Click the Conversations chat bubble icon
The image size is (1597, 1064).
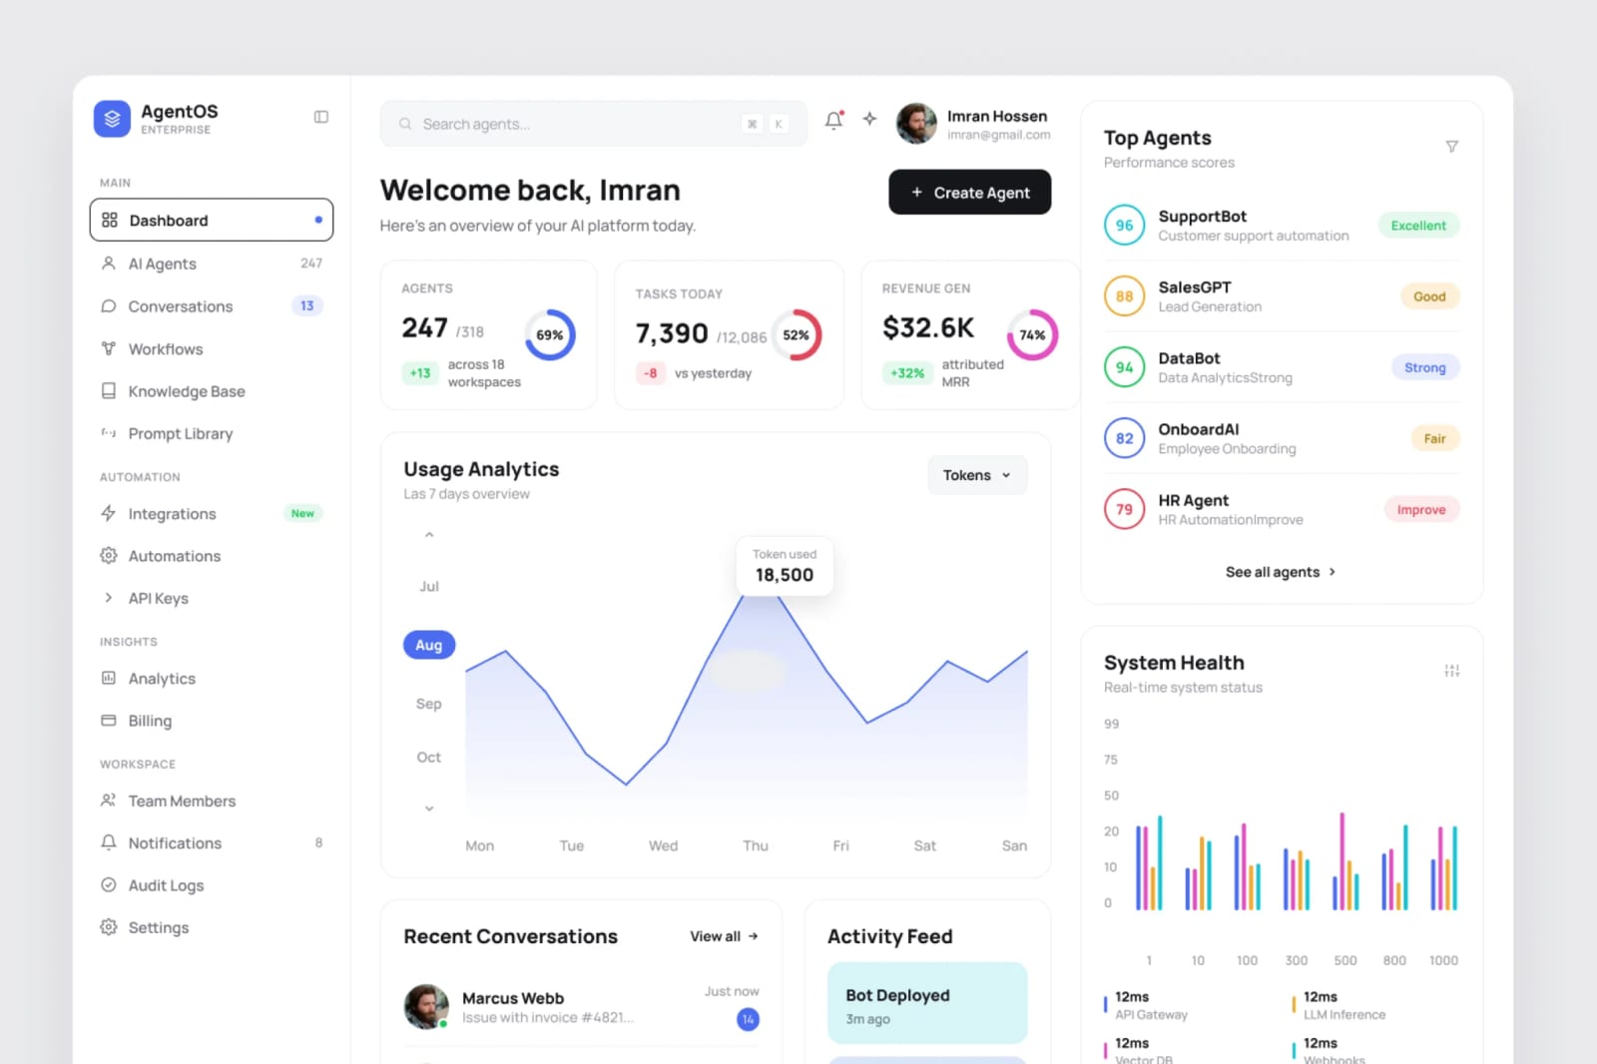(109, 306)
